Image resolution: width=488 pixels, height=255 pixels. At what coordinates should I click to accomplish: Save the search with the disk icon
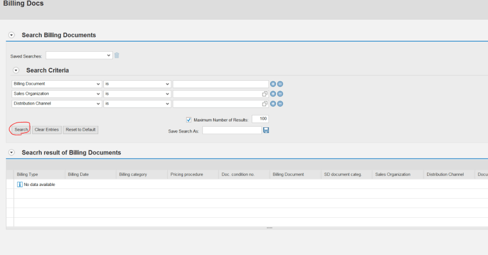266,130
